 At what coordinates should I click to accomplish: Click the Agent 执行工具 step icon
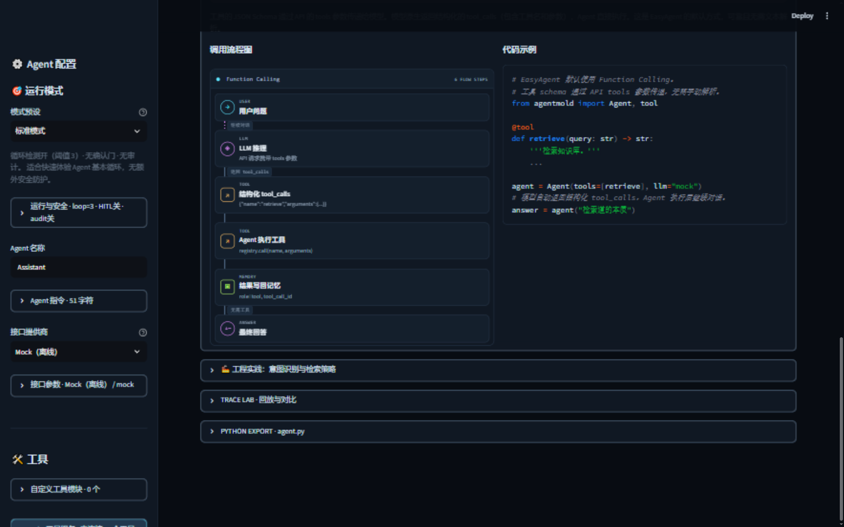[x=227, y=241]
